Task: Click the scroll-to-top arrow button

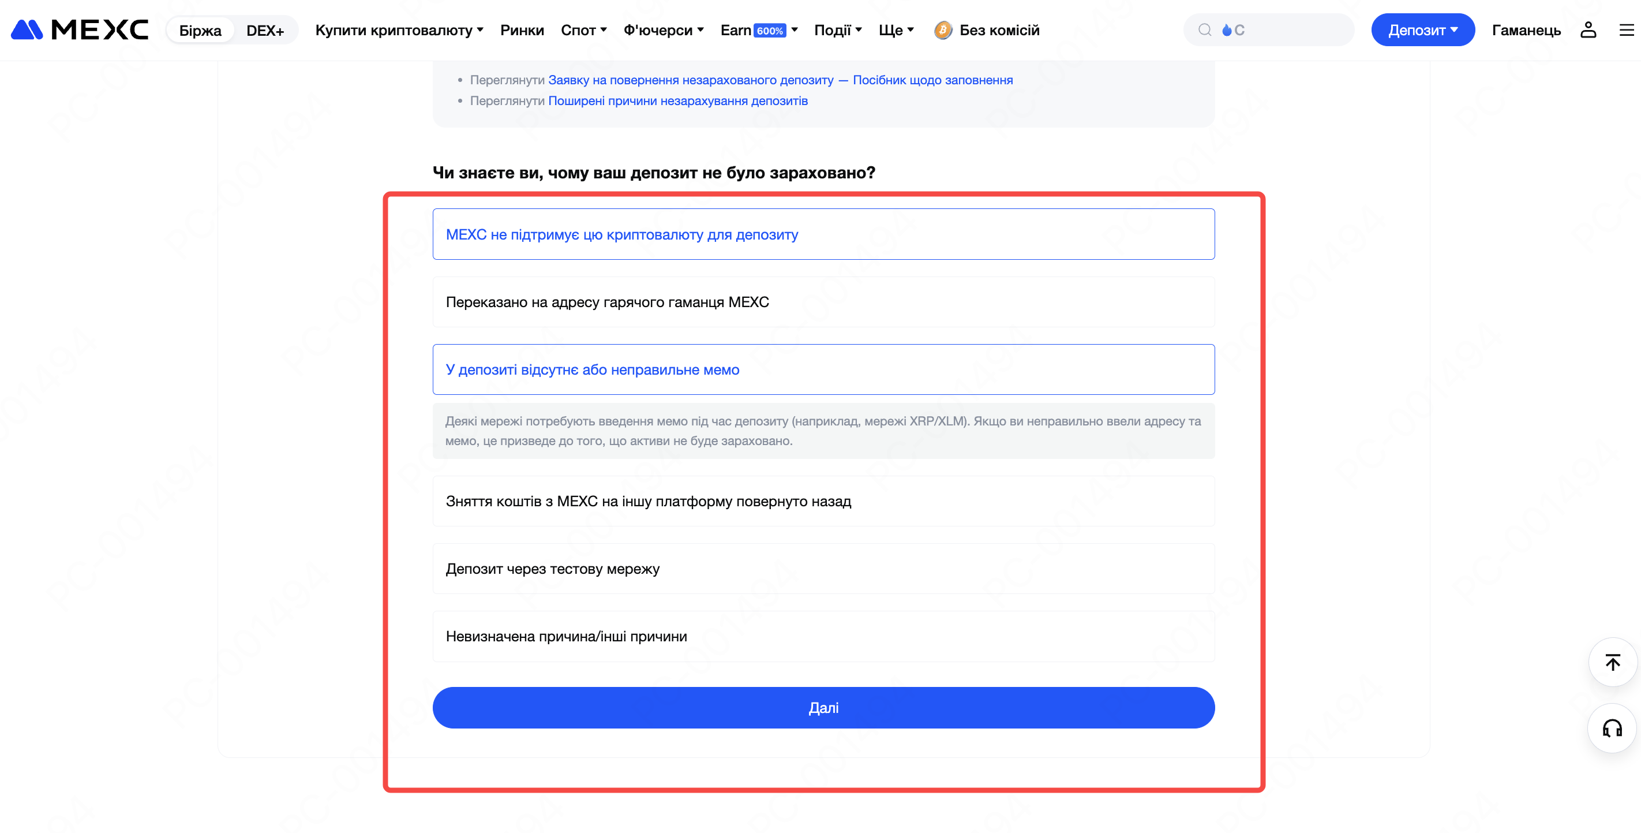Action: pos(1612,662)
